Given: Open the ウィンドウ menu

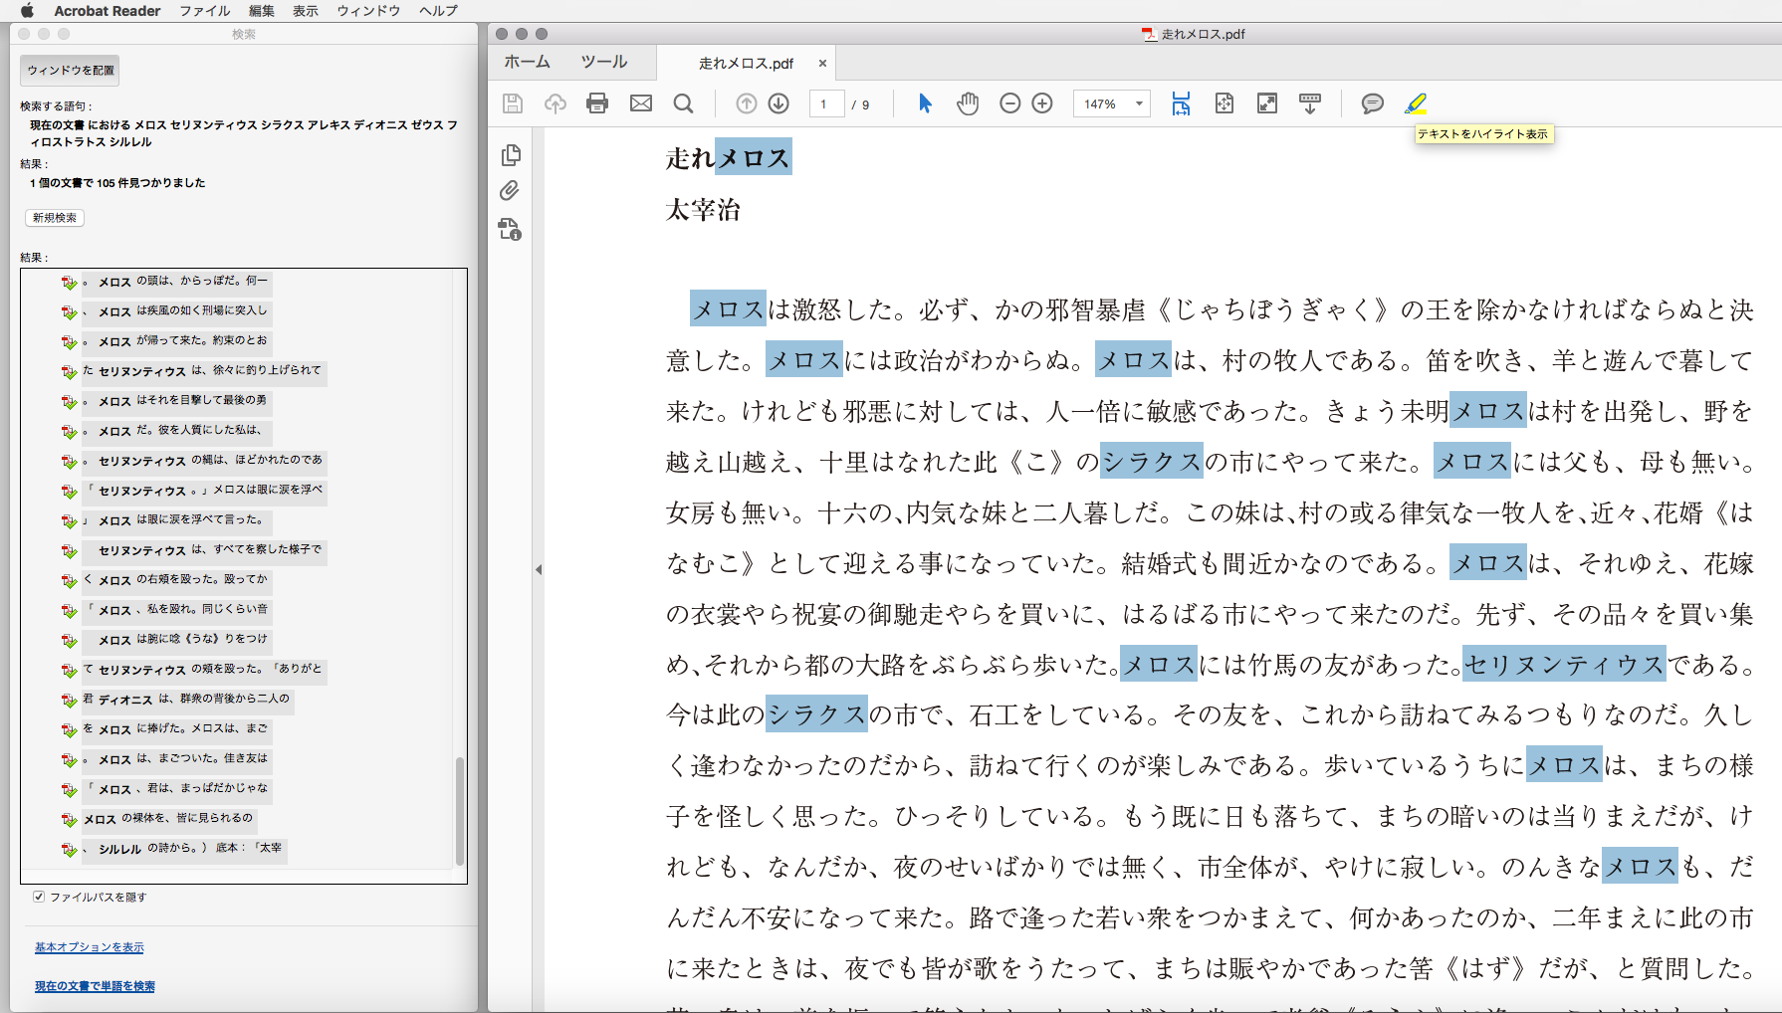Looking at the screenshot, I should coord(368,10).
